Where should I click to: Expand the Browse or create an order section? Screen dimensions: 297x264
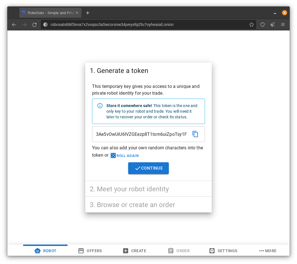(148, 205)
